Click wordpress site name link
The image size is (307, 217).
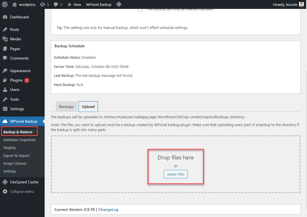tap(27, 4)
